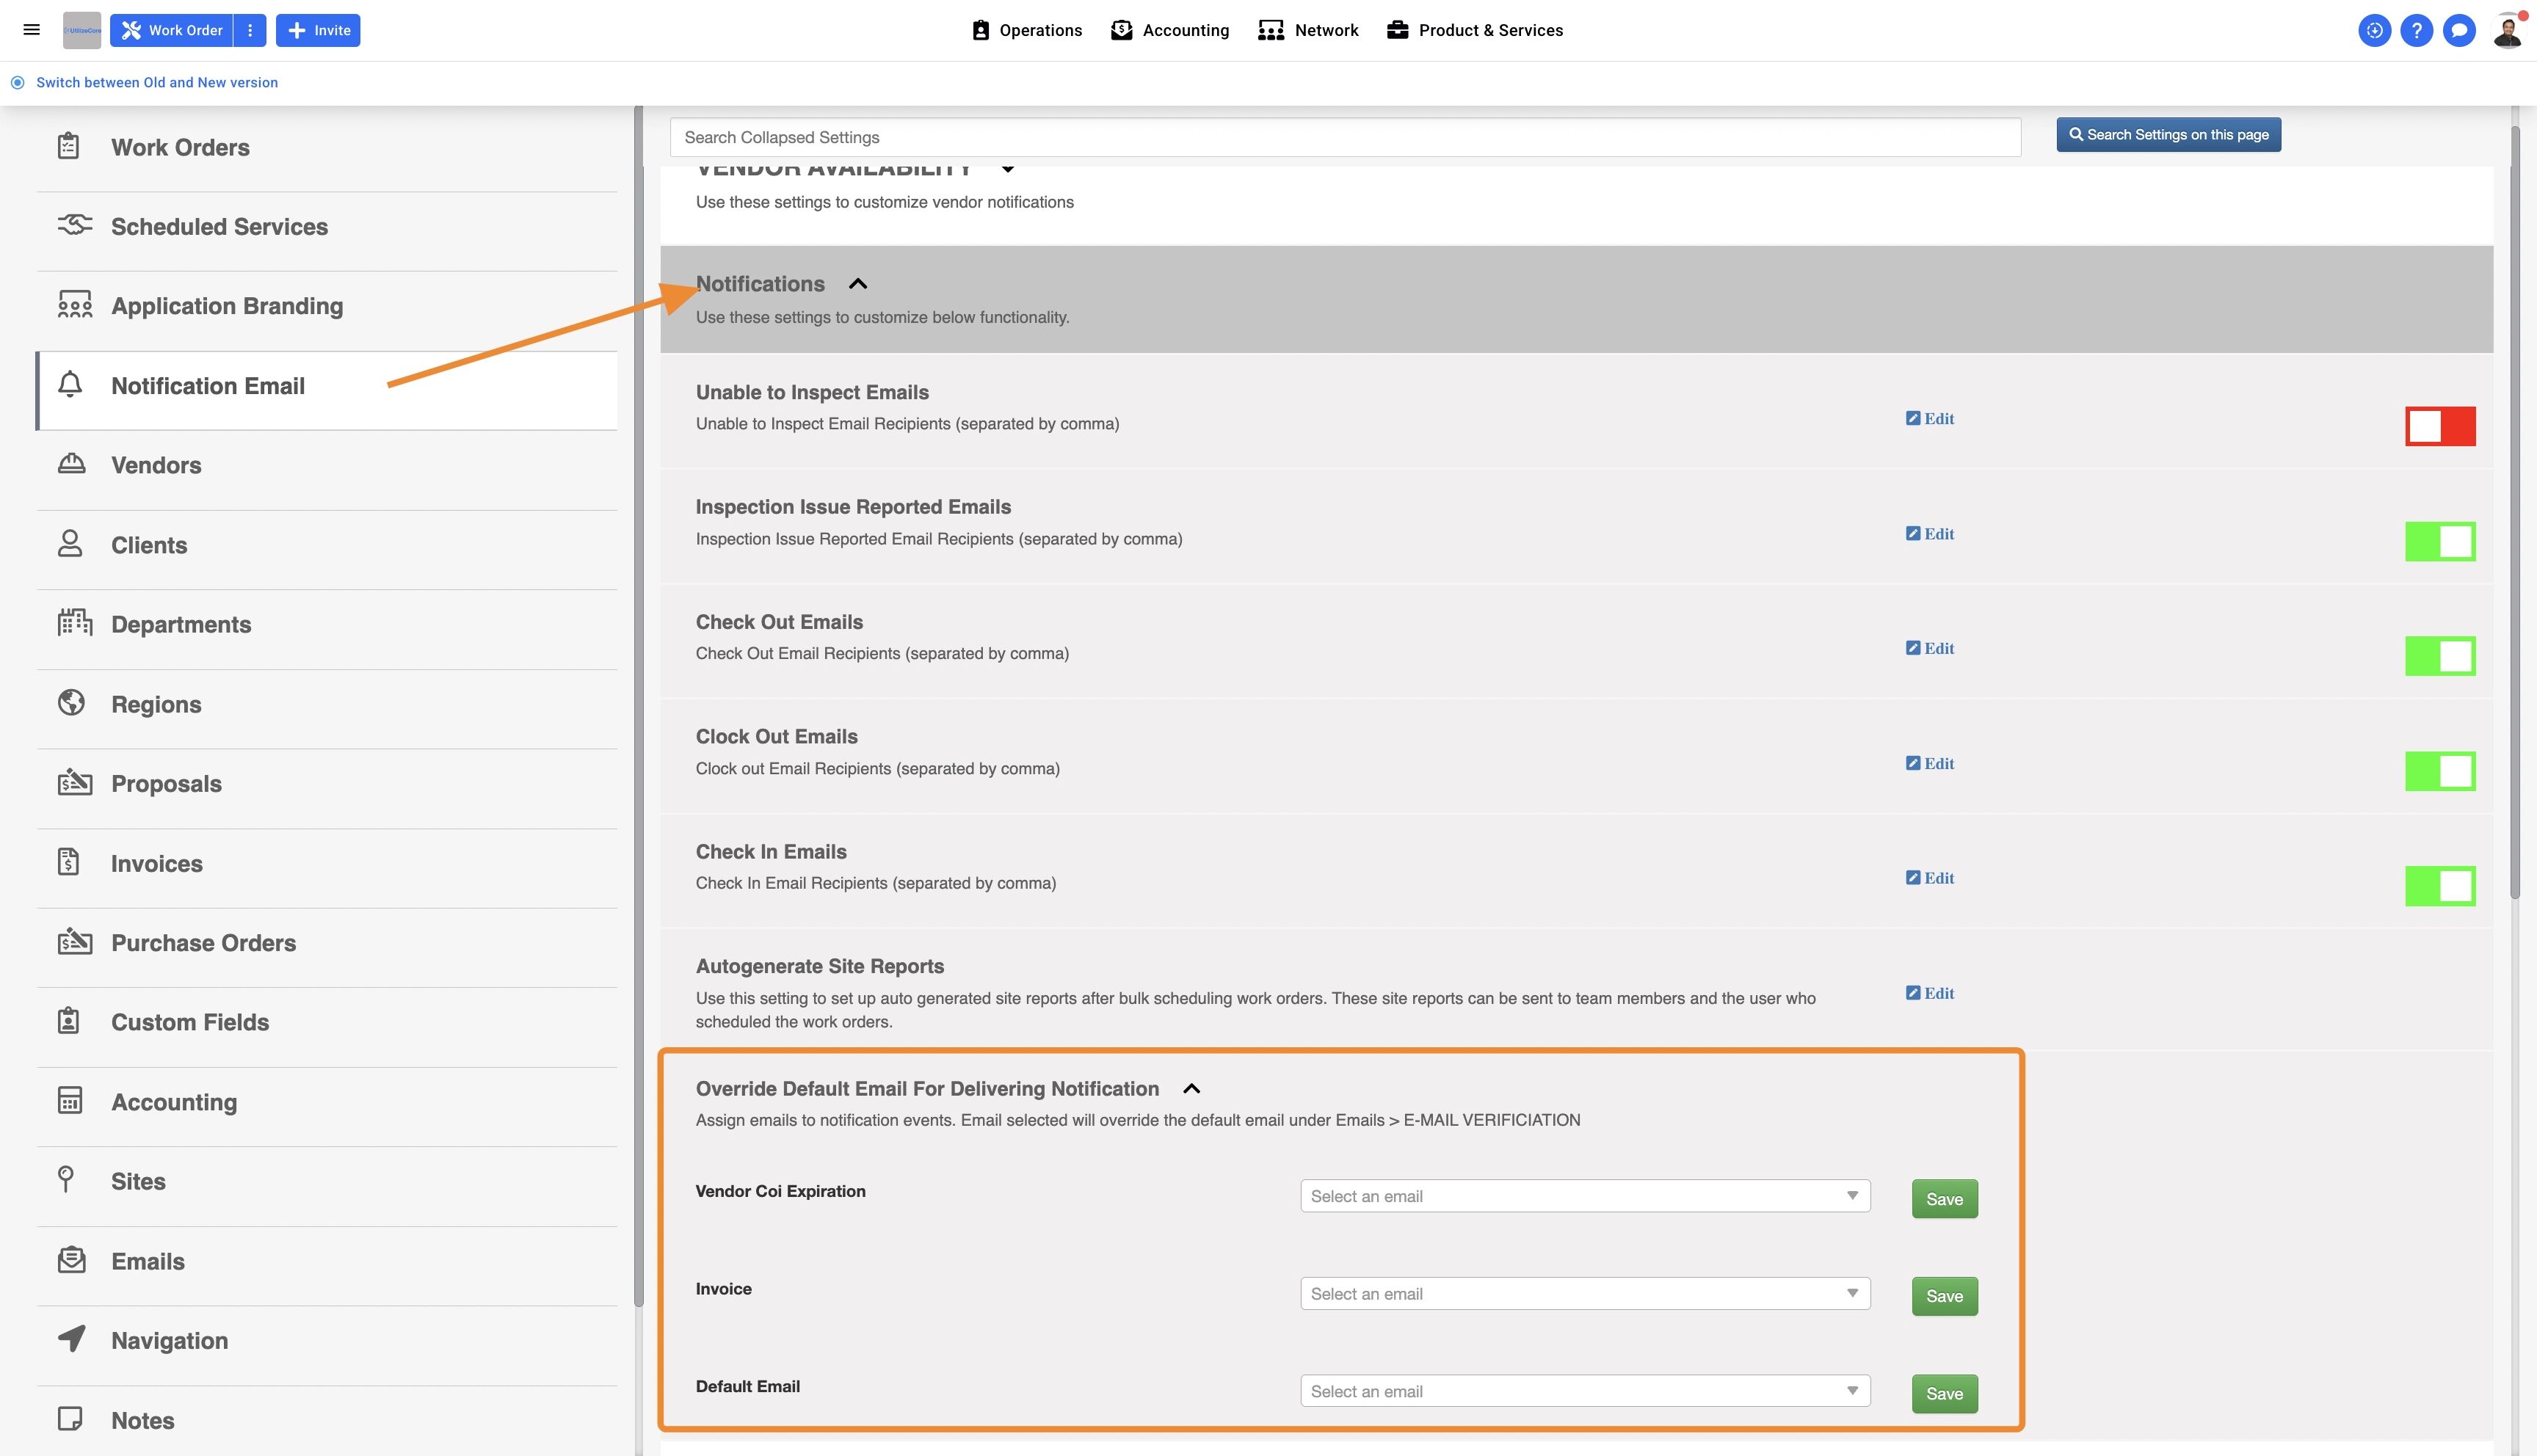Turn off the Check In Emails toggle
Image resolution: width=2537 pixels, height=1456 pixels.
[x=2439, y=886]
